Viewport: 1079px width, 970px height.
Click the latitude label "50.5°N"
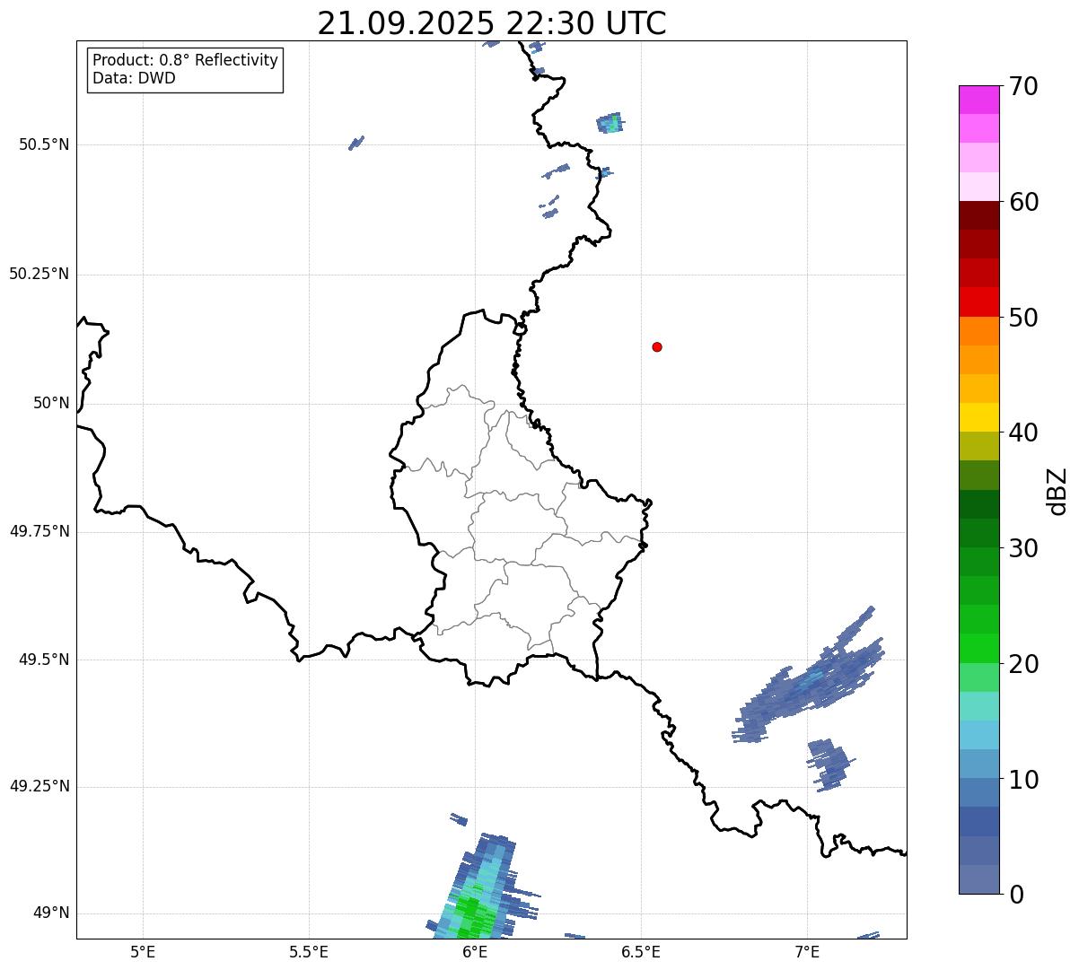[x=44, y=144]
